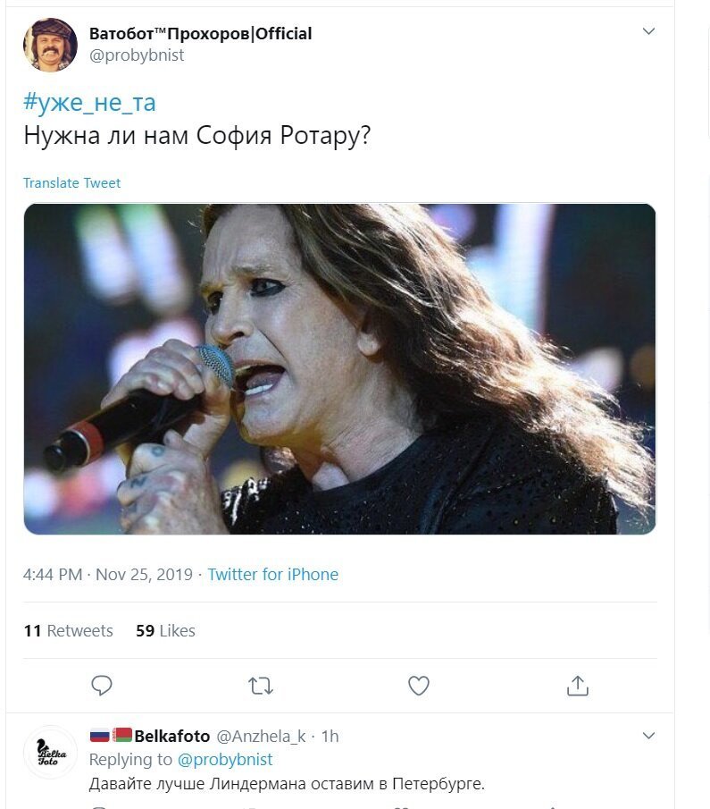
Task: View the 59 Likes list
Action: click(165, 630)
